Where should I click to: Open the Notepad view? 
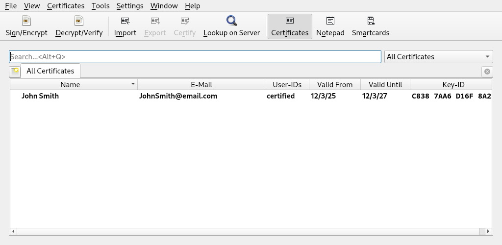pyautogui.click(x=330, y=26)
